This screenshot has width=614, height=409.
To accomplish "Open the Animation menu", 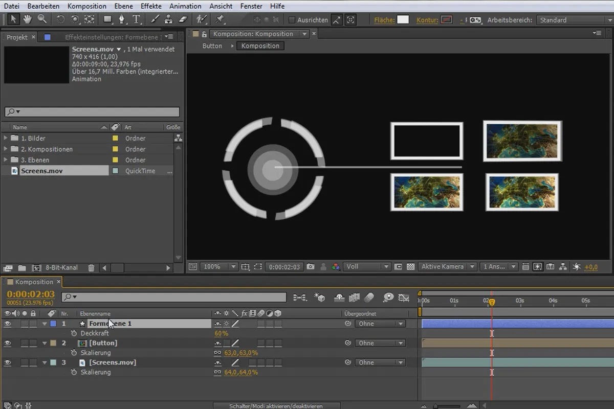I will point(185,6).
